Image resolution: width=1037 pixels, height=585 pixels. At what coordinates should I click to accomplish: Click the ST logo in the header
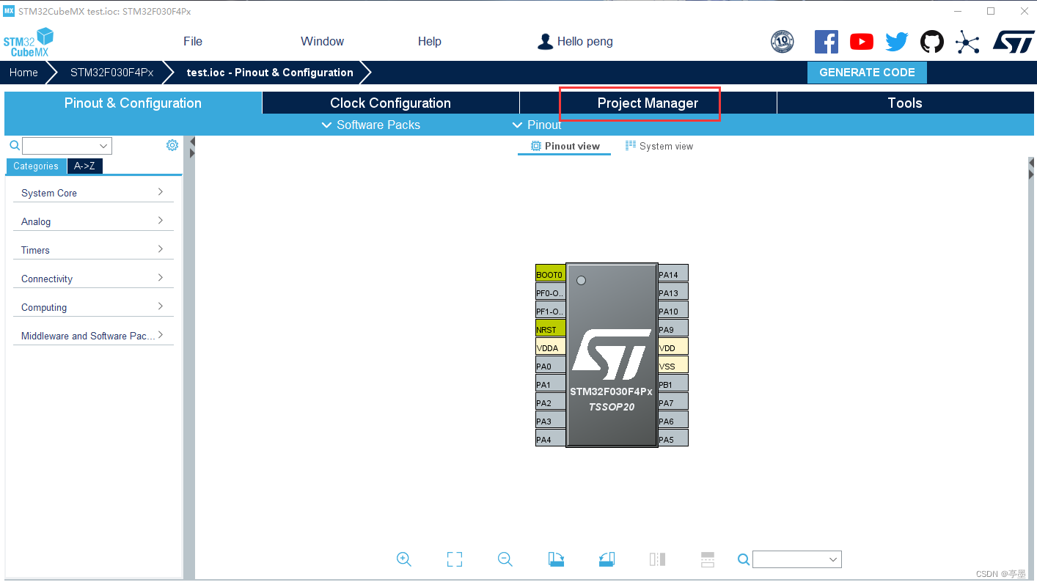1014,42
